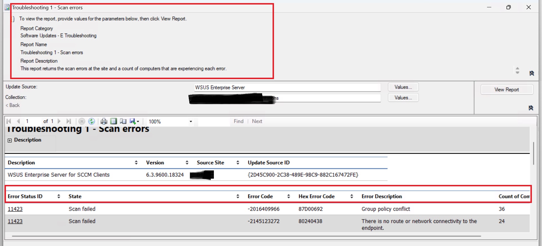Click Next search result
The image size is (544, 246).
[x=257, y=121]
